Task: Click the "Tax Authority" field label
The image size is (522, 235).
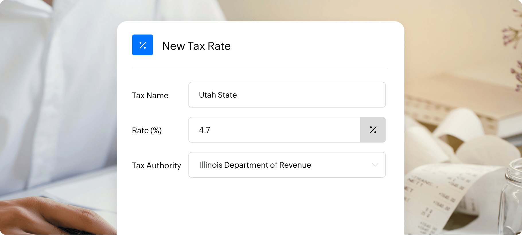Action: pos(156,165)
